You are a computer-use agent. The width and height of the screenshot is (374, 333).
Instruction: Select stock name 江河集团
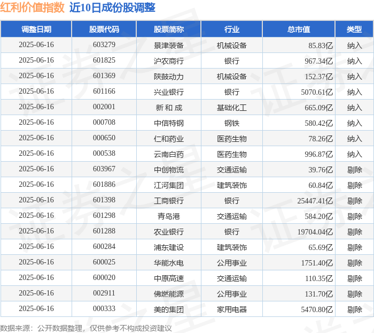tap(169, 185)
